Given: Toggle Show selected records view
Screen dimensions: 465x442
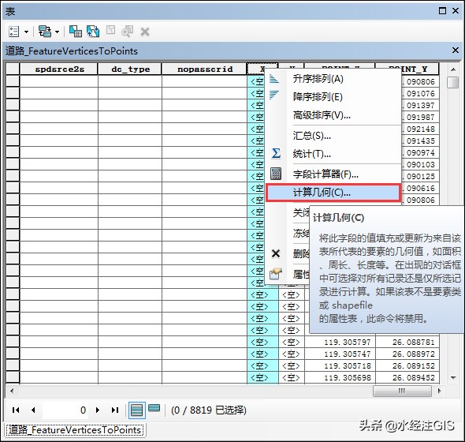Looking at the screenshot, I should (x=154, y=408).
